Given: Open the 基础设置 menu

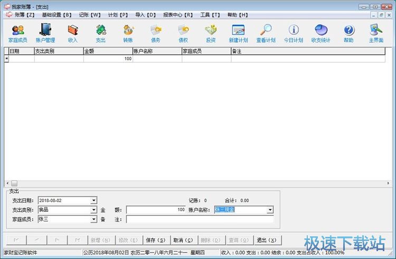Looking at the screenshot, I should point(56,15).
